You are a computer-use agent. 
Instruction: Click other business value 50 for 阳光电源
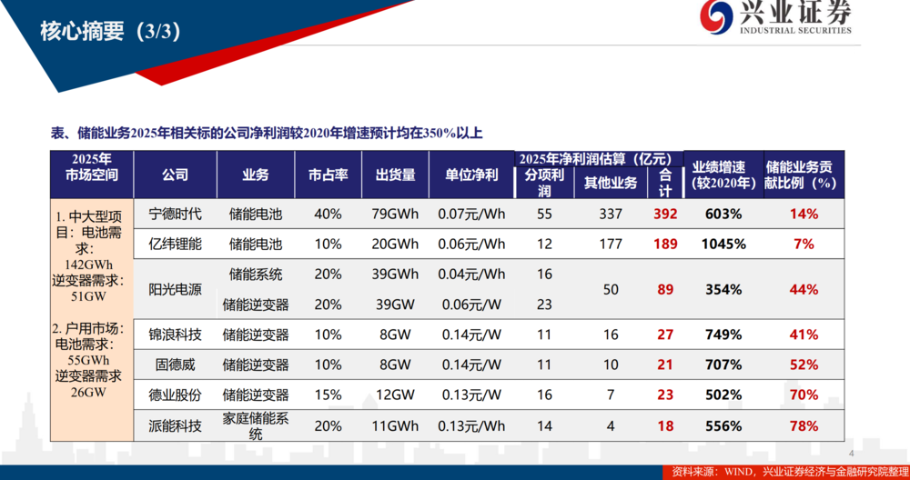[611, 289]
